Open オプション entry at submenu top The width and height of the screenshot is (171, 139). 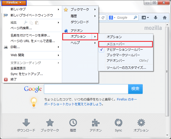pyautogui.click(x=126, y=37)
